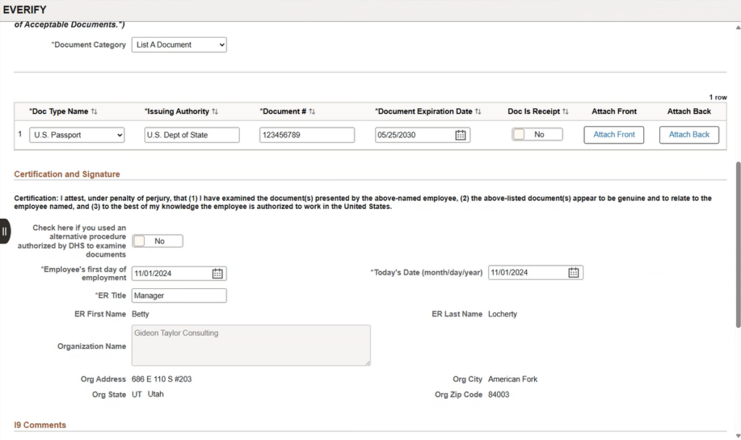Open the Doc Type Name dropdown
This screenshot has height=440, width=741.
click(77, 135)
